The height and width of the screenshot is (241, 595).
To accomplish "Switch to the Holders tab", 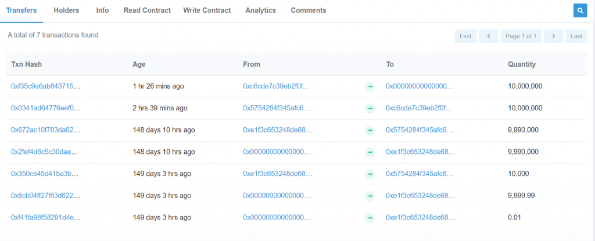I will (66, 10).
